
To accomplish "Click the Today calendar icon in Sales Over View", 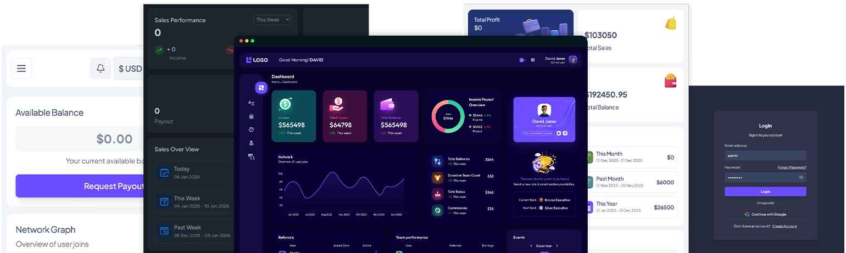I will point(164,172).
